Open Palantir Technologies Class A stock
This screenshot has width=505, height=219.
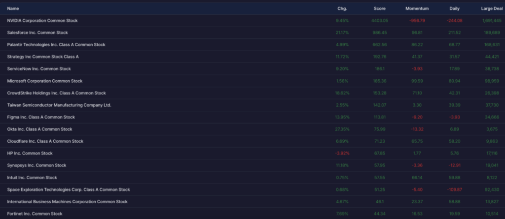point(252,45)
